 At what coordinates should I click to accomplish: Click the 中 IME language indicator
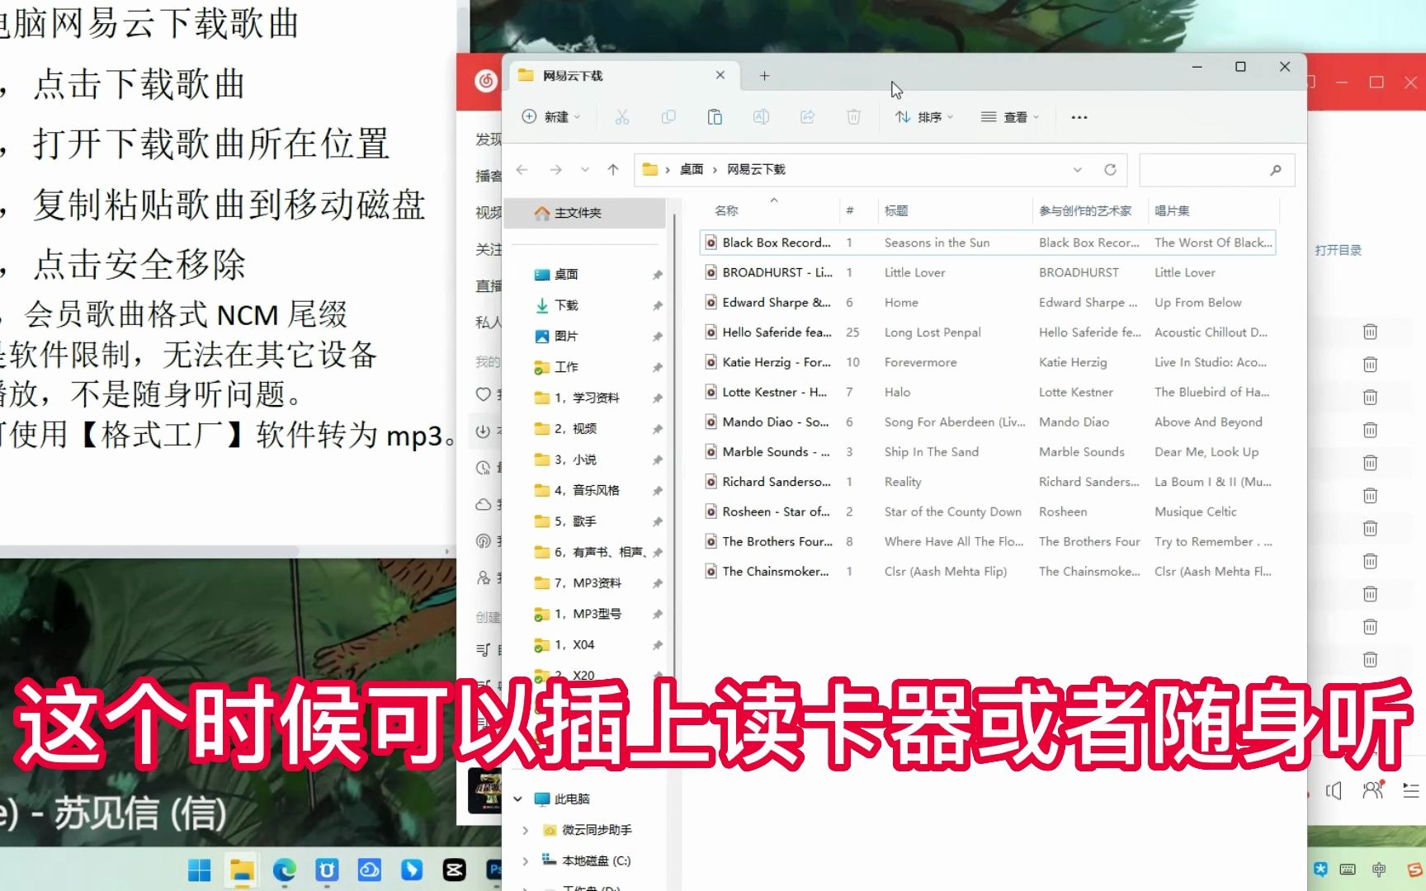pyautogui.click(x=1379, y=870)
